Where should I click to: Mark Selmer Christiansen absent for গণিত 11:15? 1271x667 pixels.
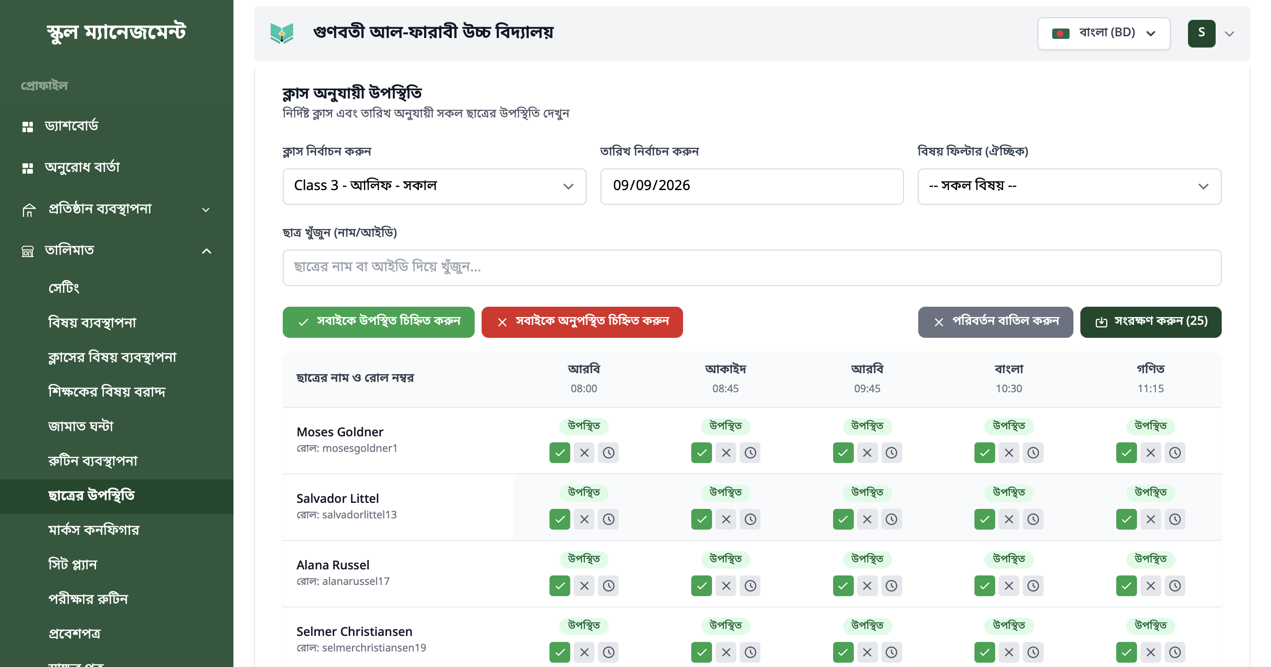[x=1150, y=652]
